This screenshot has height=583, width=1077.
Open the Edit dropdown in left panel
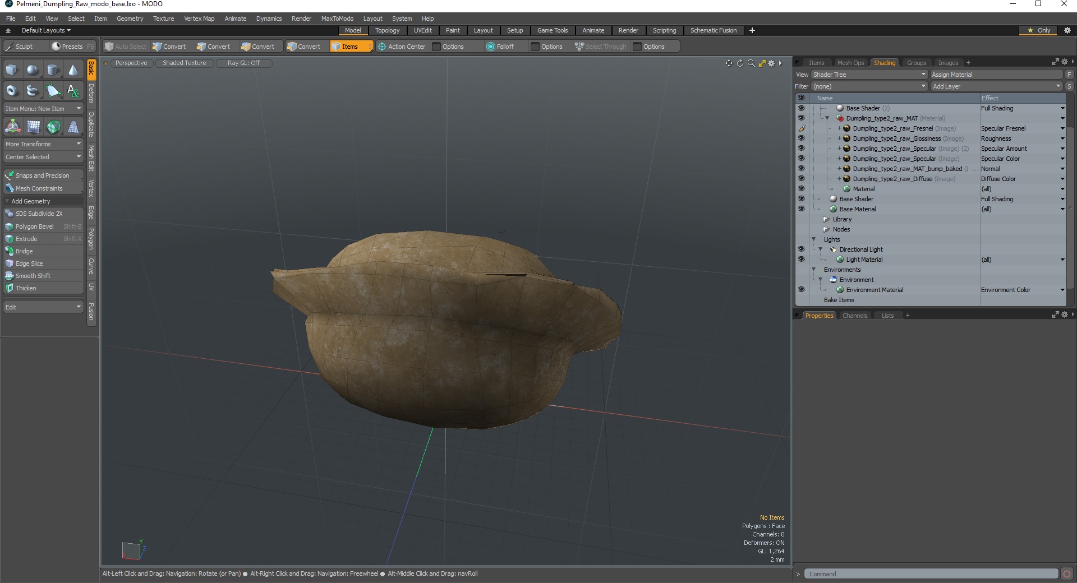click(x=43, y=307)
